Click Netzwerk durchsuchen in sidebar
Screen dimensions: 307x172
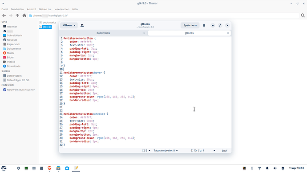(x=19, y=90)
